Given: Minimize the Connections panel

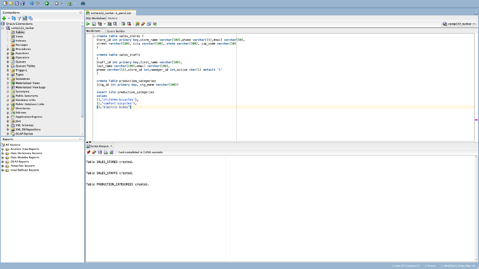Looking at the screenshot, I should pos(80,13).
